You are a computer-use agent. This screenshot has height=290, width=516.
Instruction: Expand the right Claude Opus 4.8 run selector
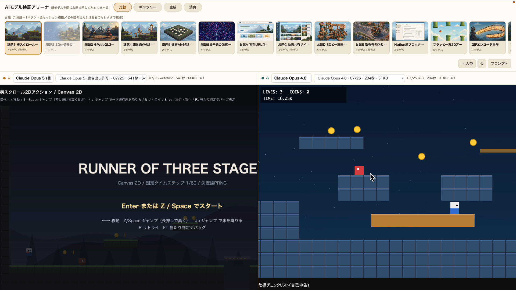359,78
